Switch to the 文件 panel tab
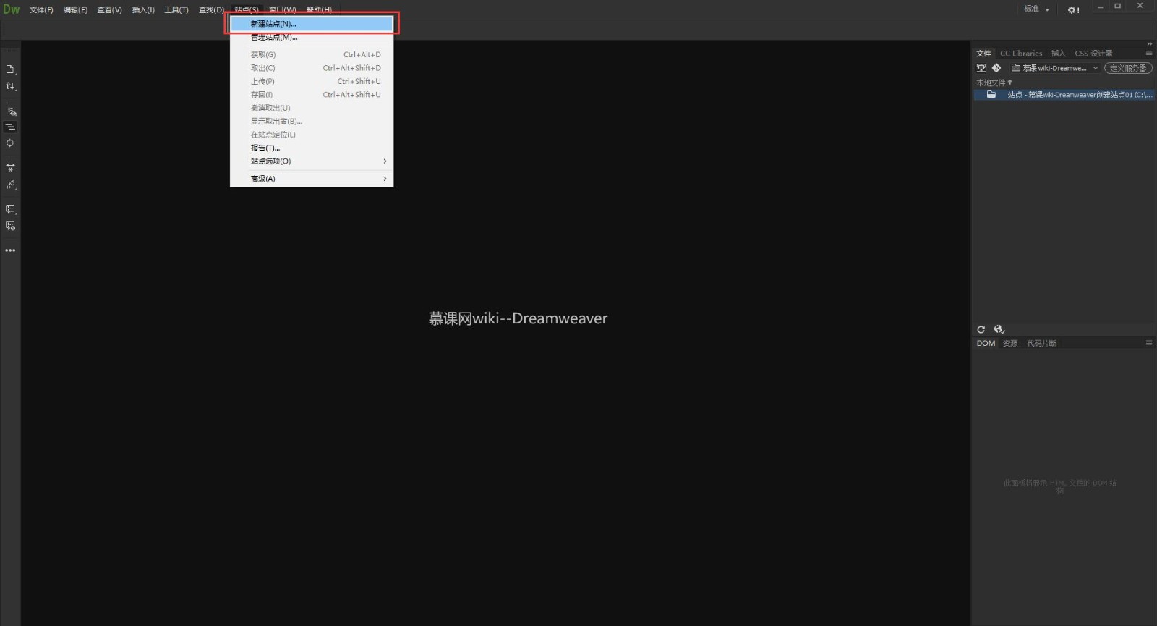 [x=984, y=54]
